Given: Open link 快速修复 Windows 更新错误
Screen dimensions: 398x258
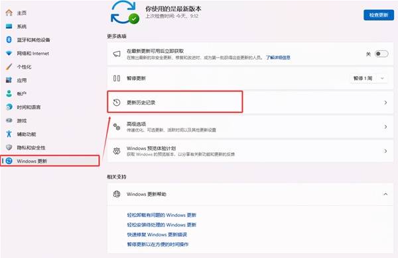Looking at the screenshot, I should pyautogui.click(x=157, y=234).
